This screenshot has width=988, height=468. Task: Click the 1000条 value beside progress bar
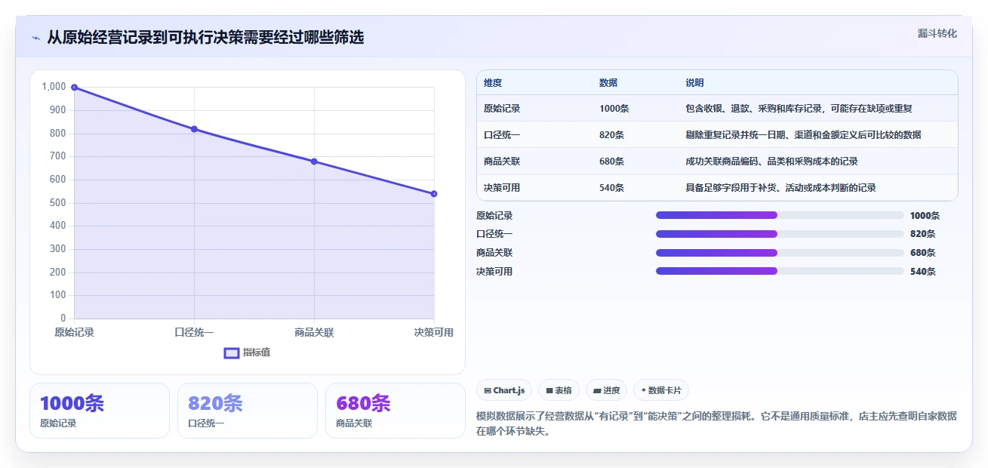[x=925, y=215]
